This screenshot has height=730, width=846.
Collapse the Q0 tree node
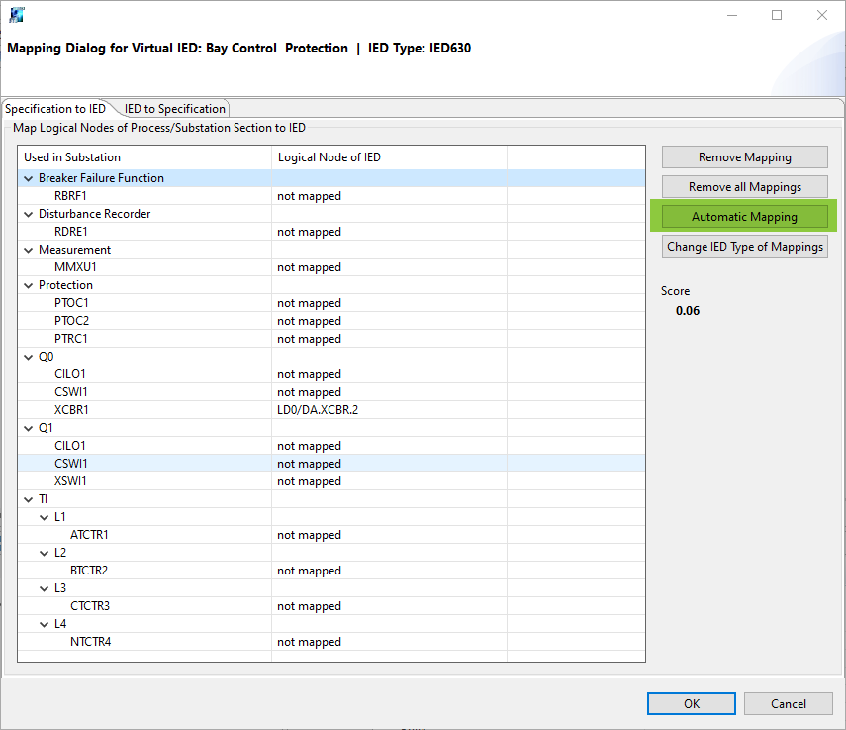point(29,358)
